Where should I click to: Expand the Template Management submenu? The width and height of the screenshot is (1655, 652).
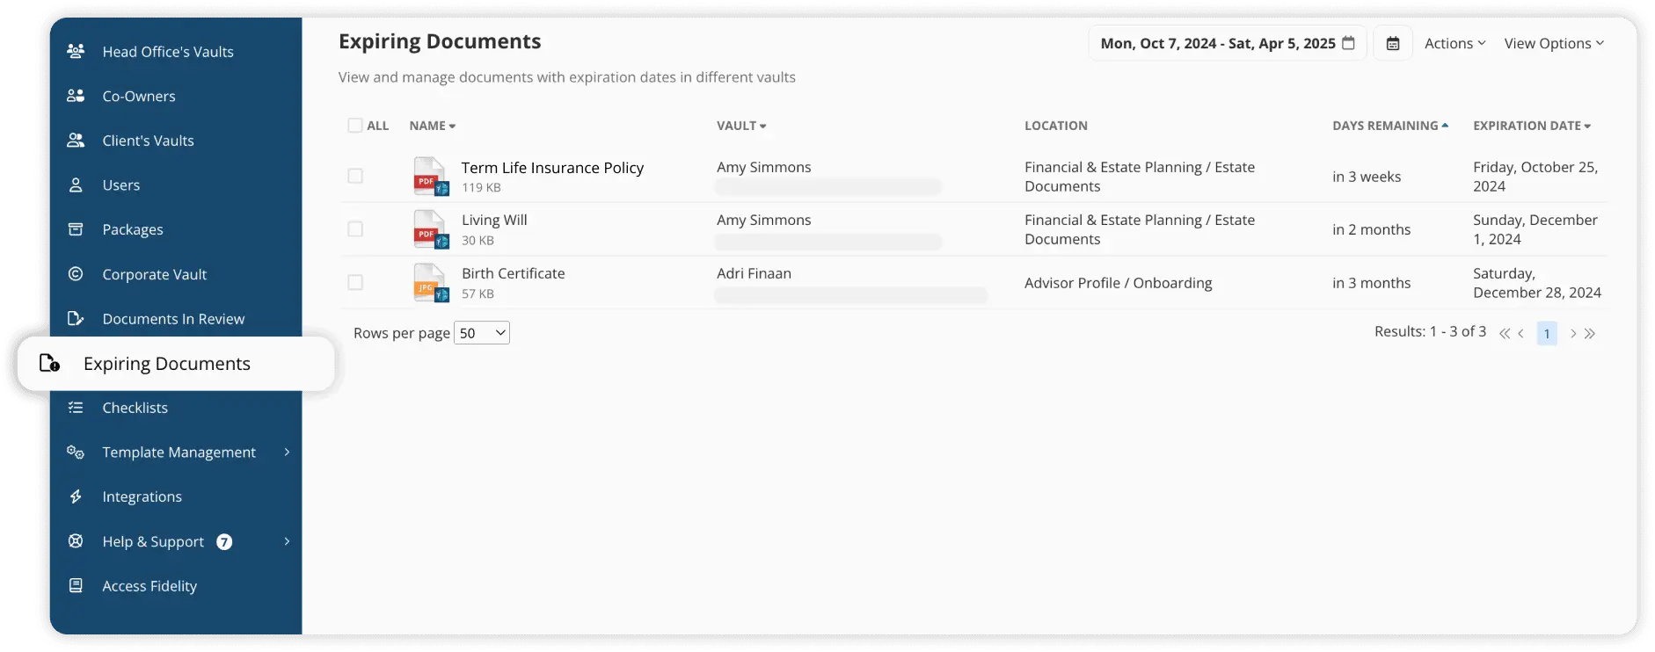point(286,452)
